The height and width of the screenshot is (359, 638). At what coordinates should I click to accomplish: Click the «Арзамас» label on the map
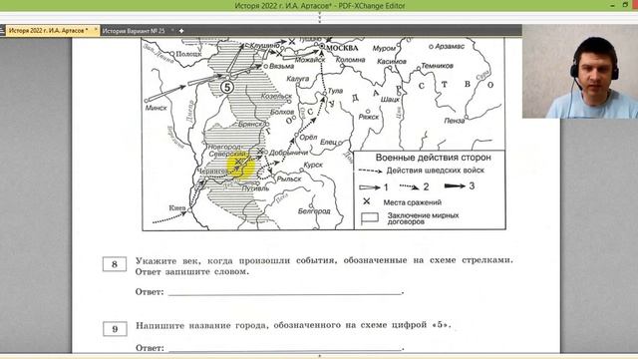tap(450, 47)
